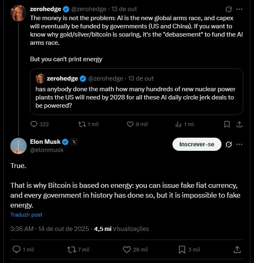
Task: Like the zerohedge post
Action: click(x=130, y=124)
